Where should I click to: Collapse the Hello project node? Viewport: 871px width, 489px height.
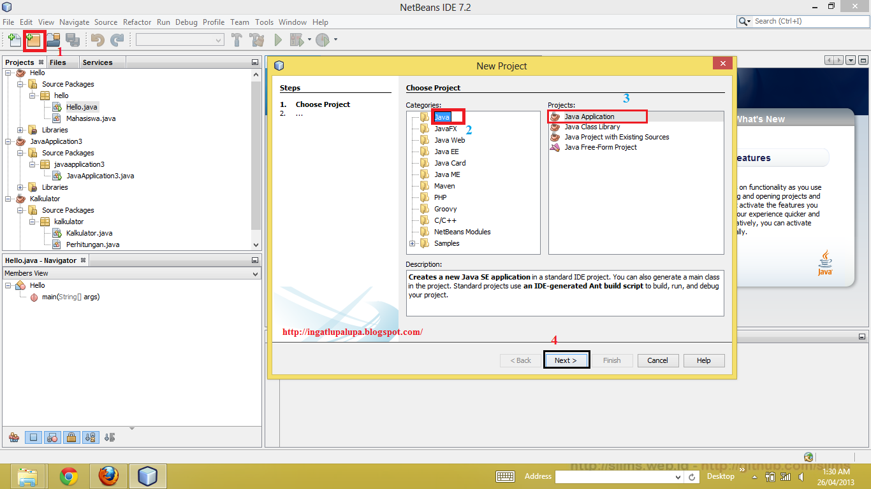coord(8,73)
